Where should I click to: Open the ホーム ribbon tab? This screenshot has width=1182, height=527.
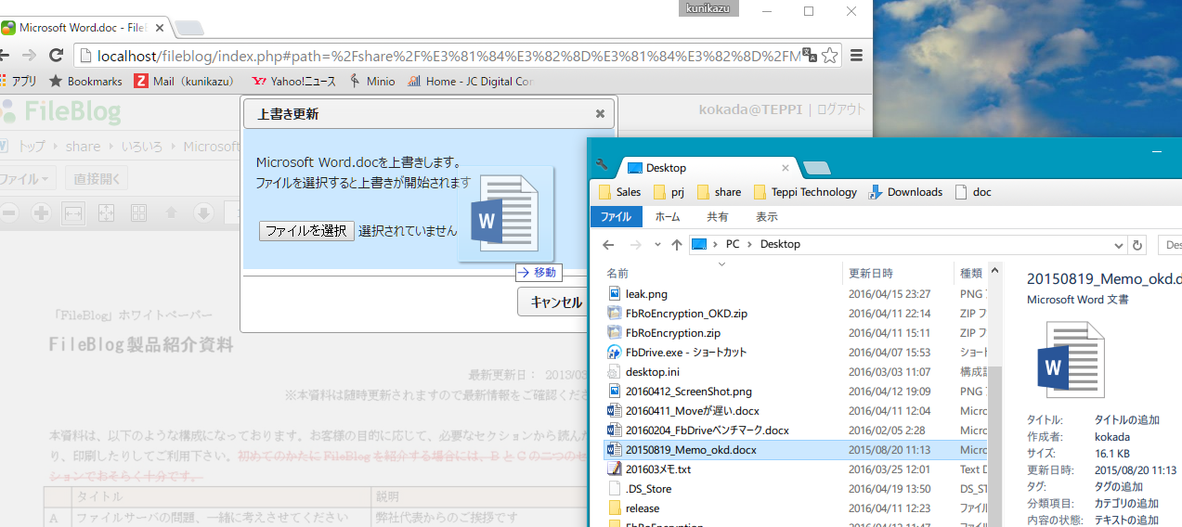pos(668,216)
